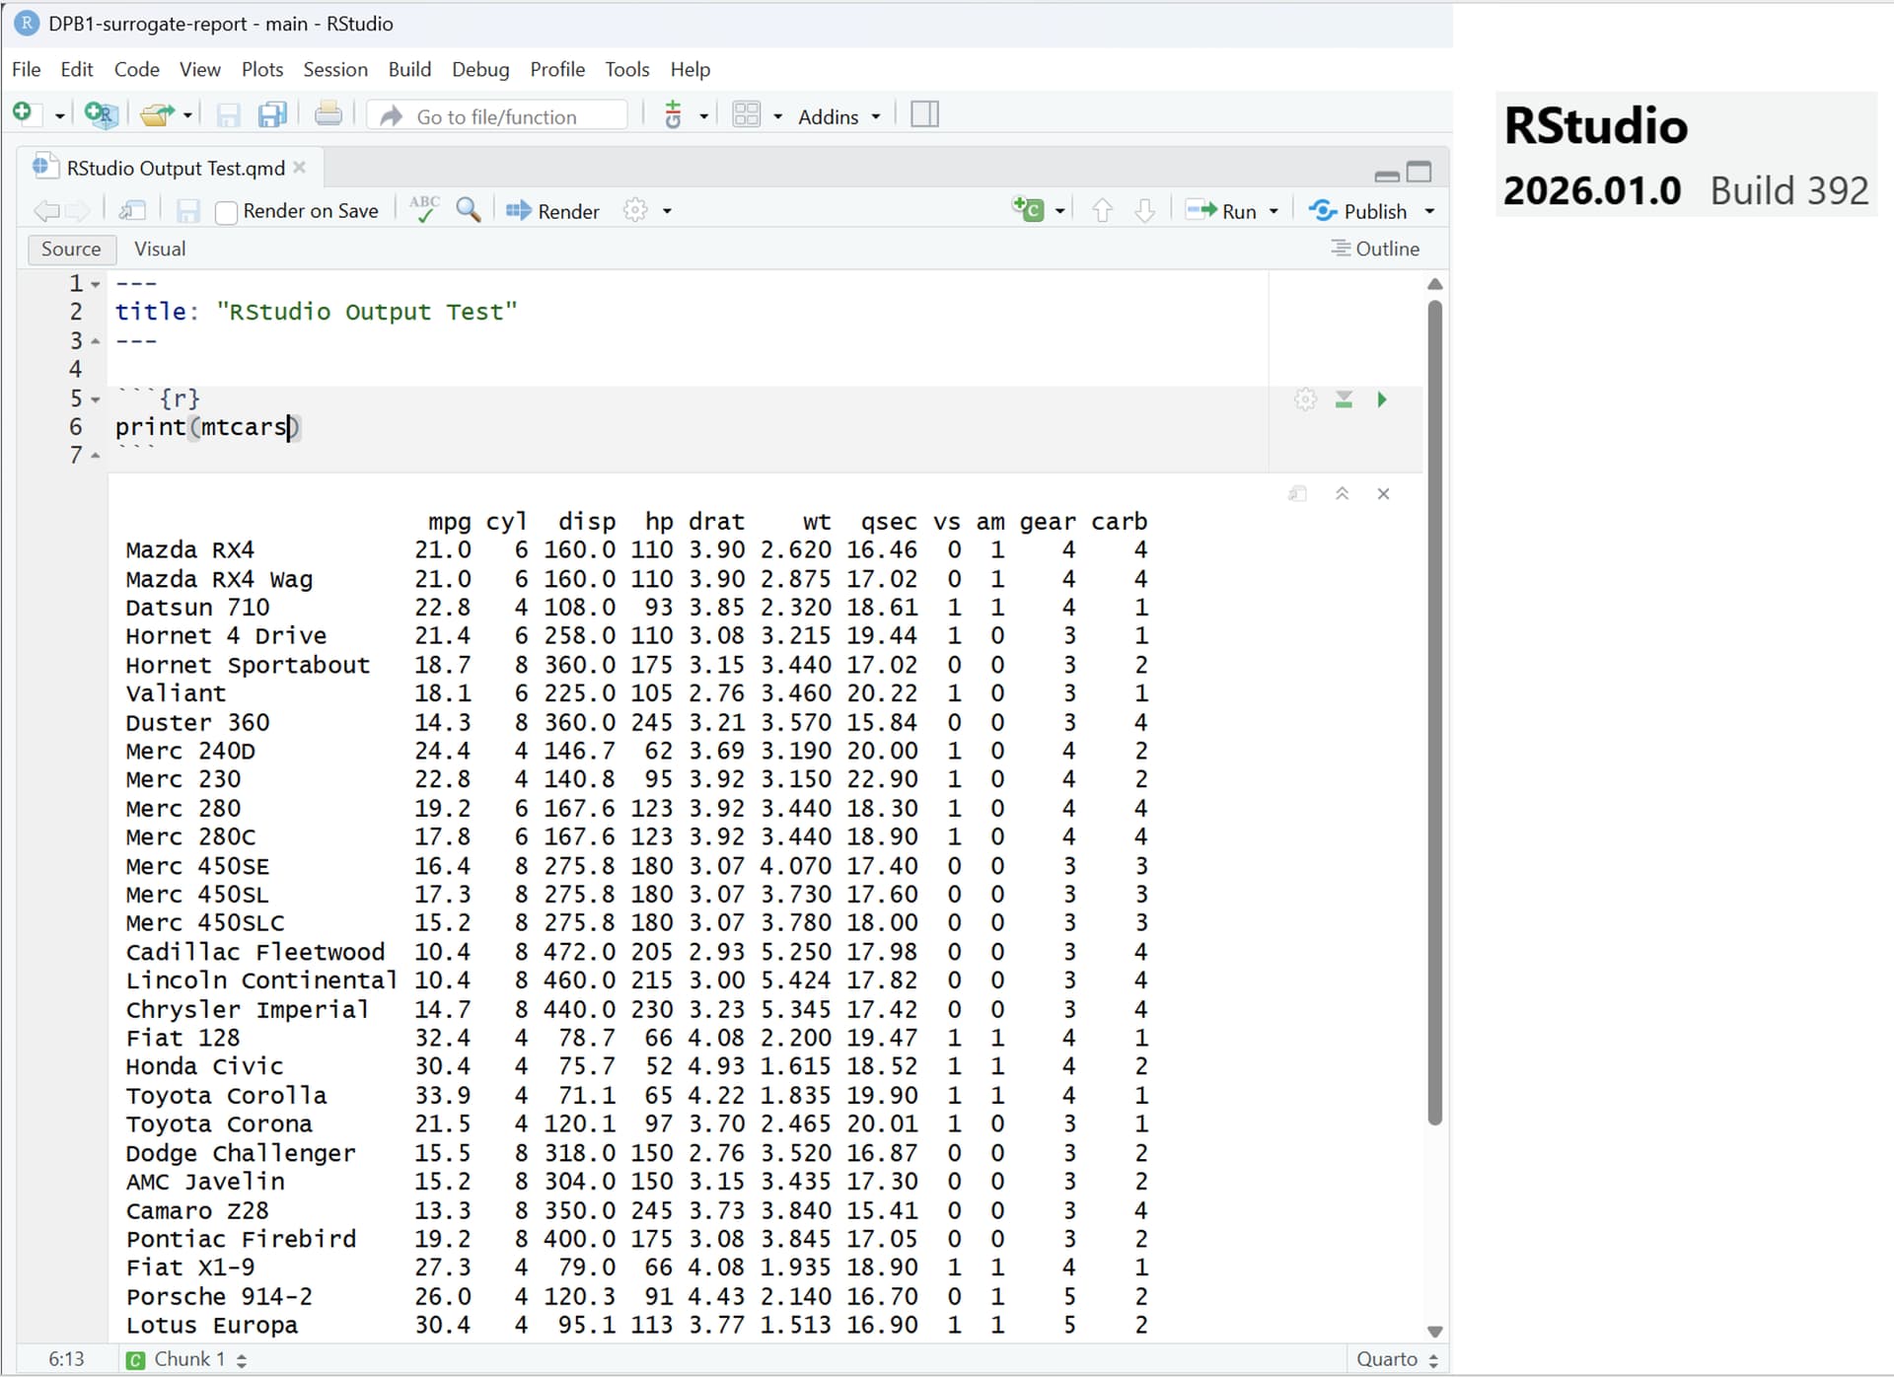Expand the Run dropdown arrow
Screen dimensions: 1894x1377
pos(1274,211)
